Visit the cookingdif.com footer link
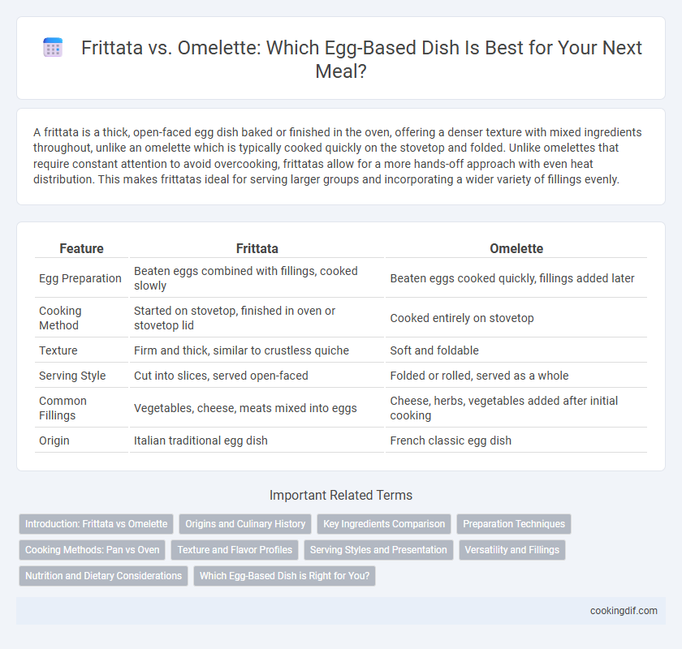 click(624, 611)
